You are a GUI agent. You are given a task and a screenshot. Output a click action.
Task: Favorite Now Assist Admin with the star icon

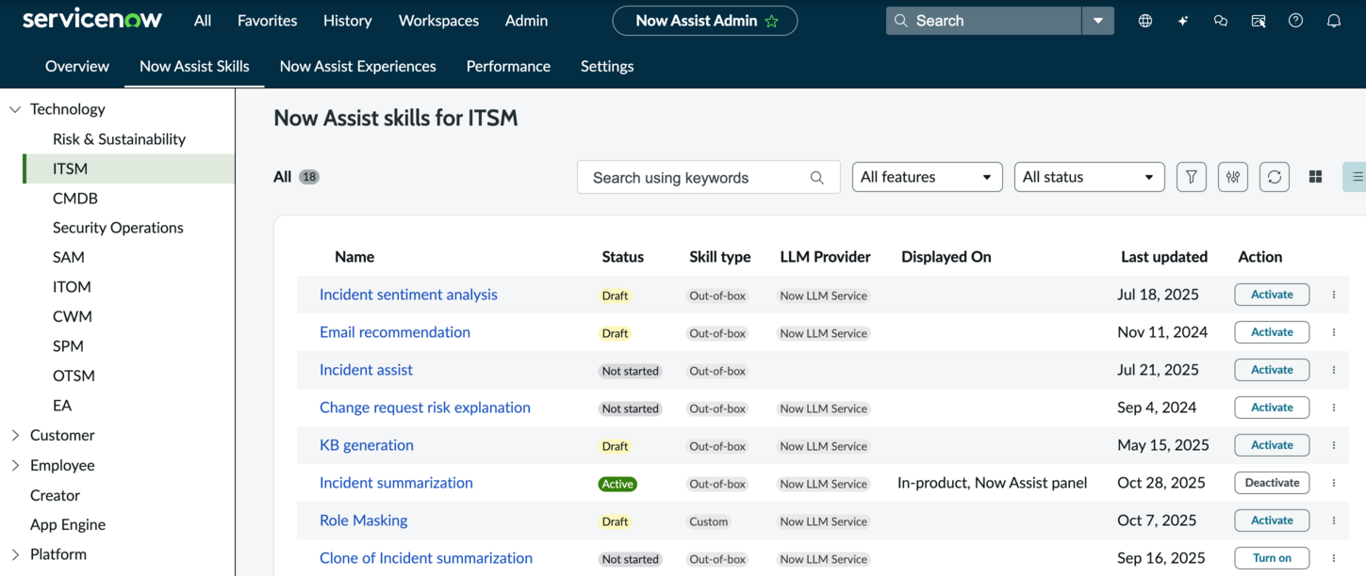tap(771, 21)
